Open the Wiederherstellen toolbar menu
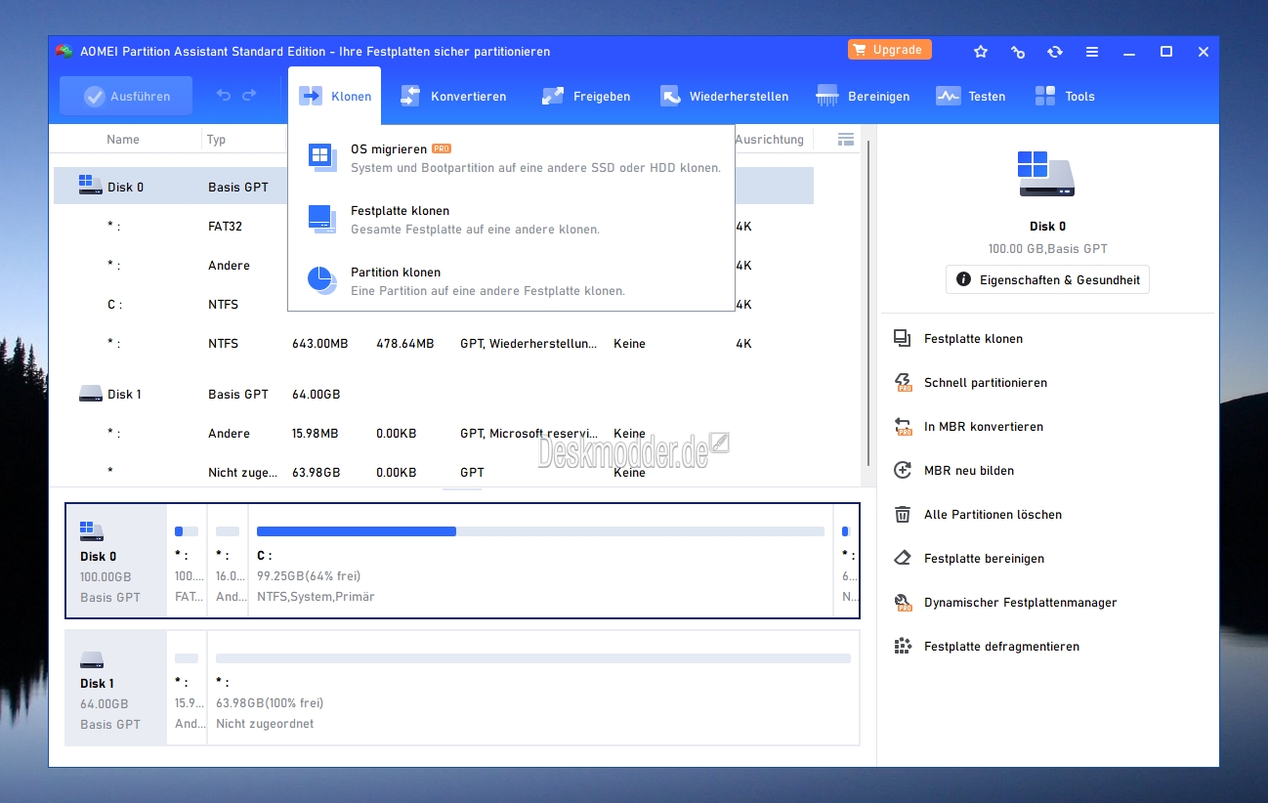 [x=724, y=96]
